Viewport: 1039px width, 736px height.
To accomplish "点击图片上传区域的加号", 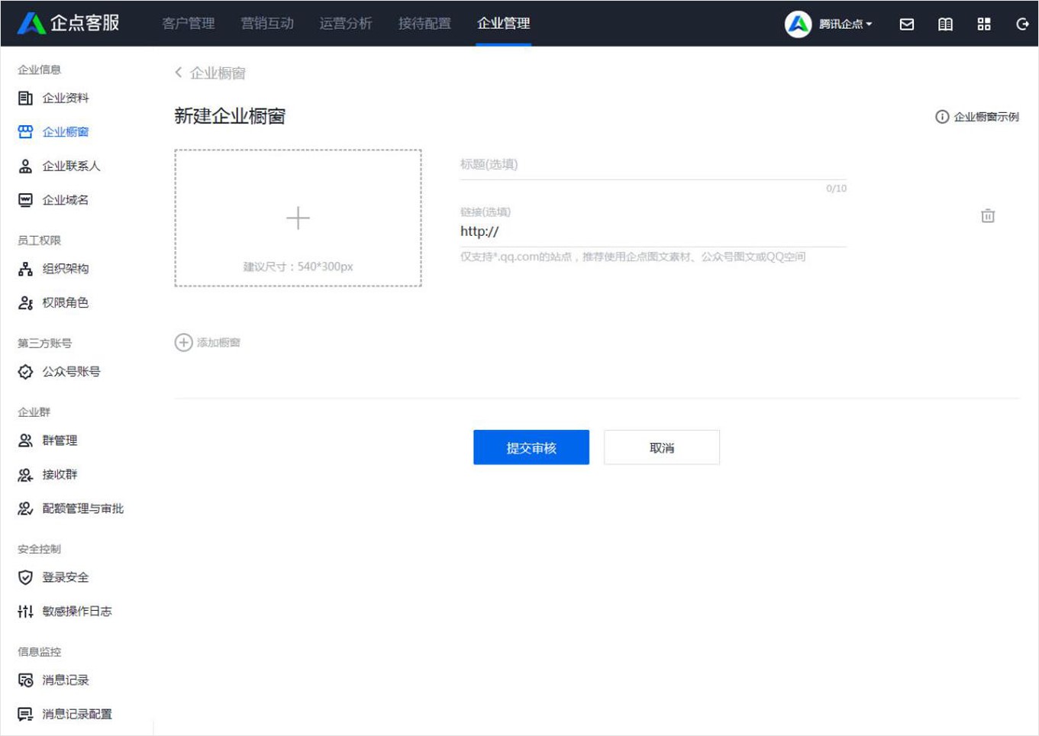I will [298, 218].
